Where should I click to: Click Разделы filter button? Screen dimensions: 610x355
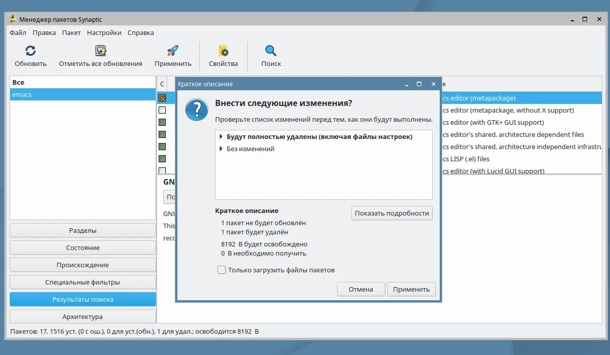click(83, 230)
